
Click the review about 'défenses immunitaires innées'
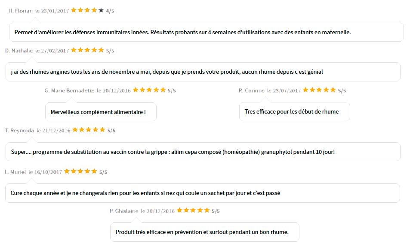(x=206, y=32)
